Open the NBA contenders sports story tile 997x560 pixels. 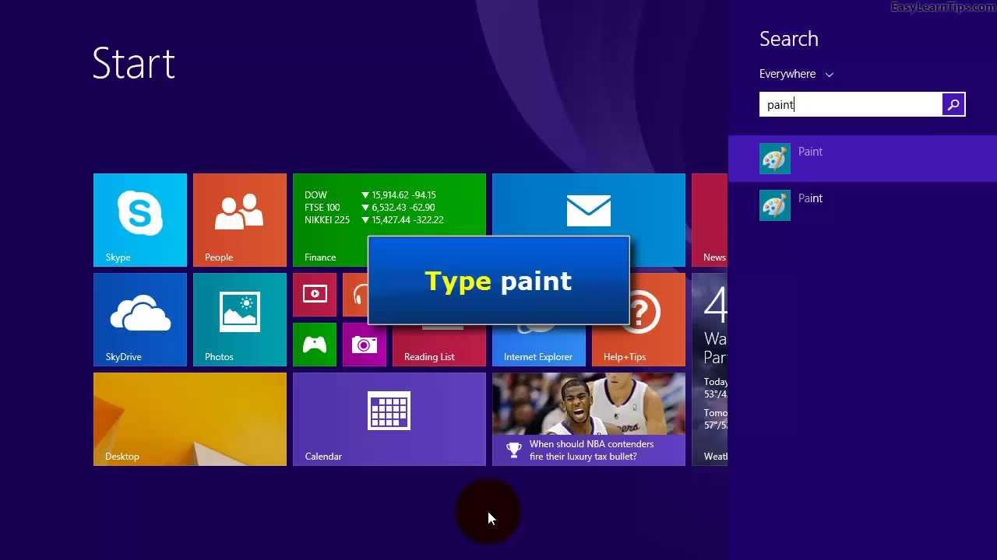pos(589,419)
